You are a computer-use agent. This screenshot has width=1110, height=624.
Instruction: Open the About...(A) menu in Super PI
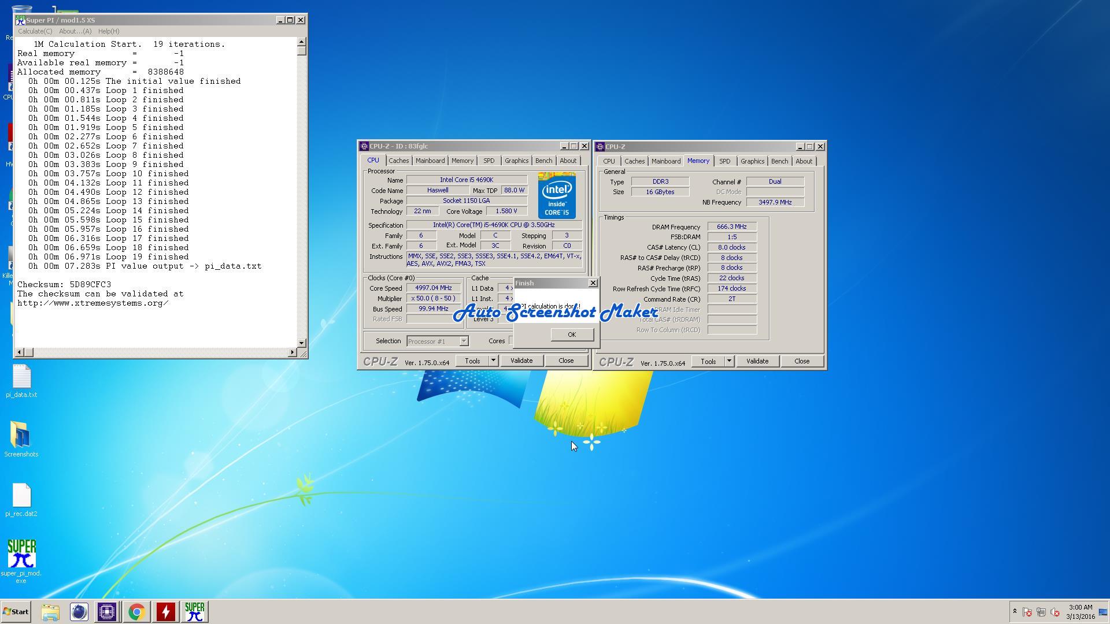point(75,31)
